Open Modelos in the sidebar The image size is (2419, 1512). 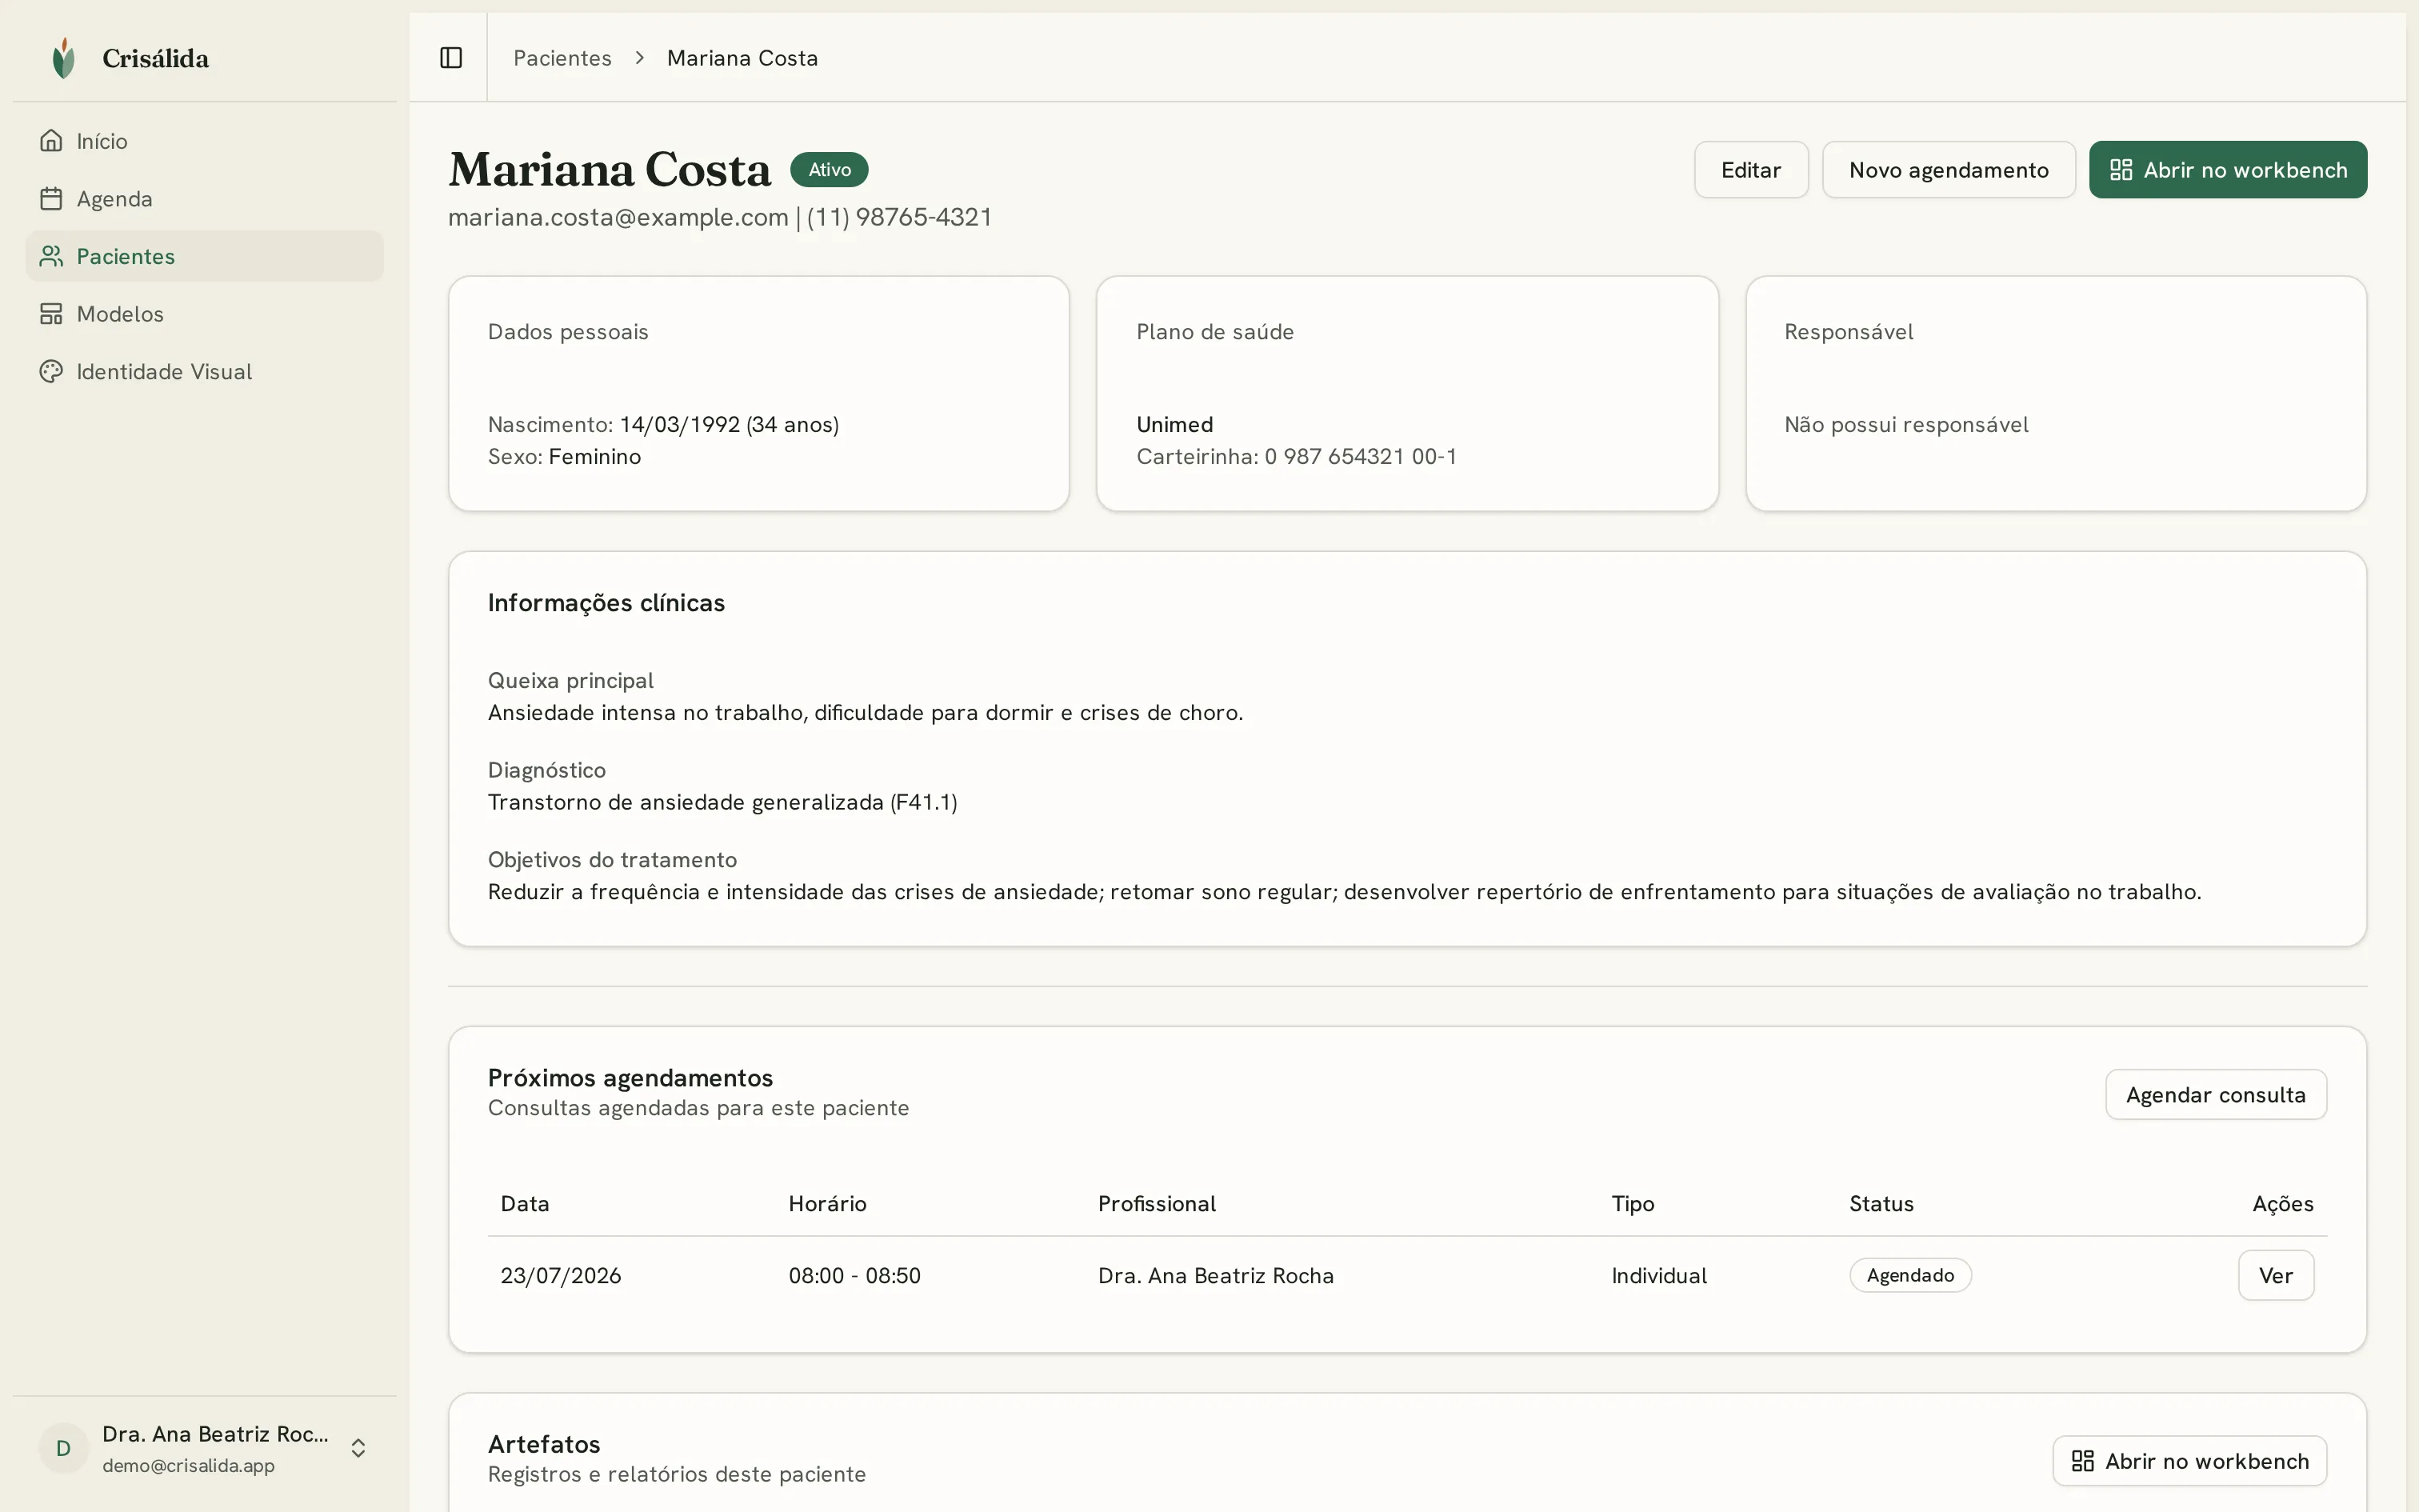[205, 314]
